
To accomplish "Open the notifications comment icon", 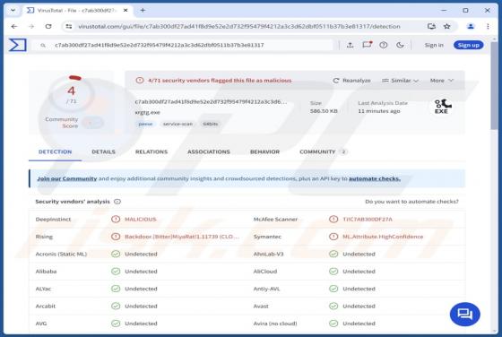I will pos(367,45).
